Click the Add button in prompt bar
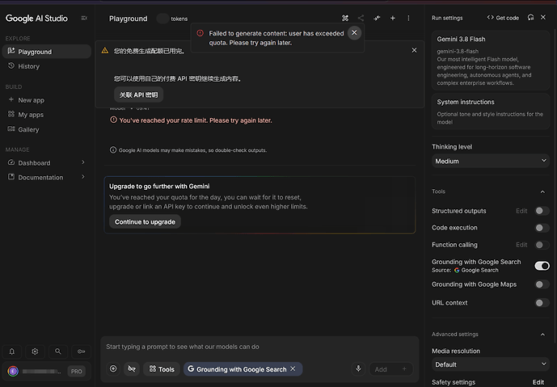The image size is (557, 387). (391, 369)
